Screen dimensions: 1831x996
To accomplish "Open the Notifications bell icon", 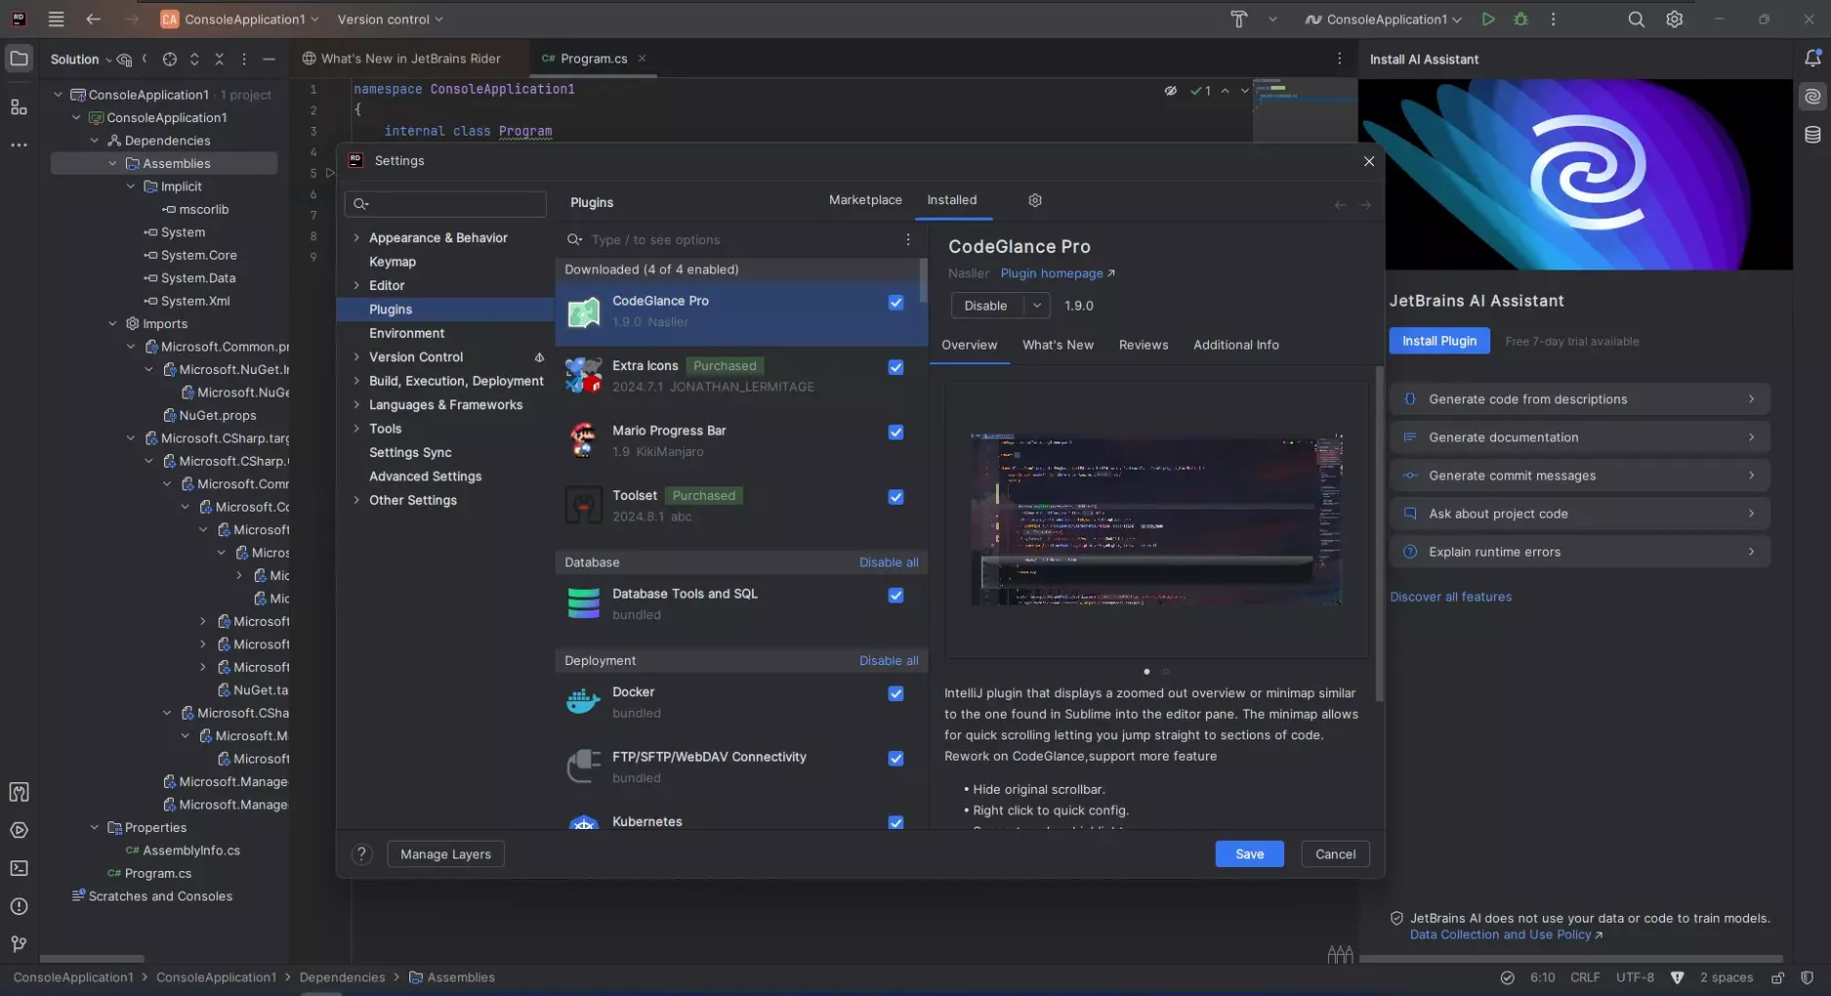I will point(1812,59).
